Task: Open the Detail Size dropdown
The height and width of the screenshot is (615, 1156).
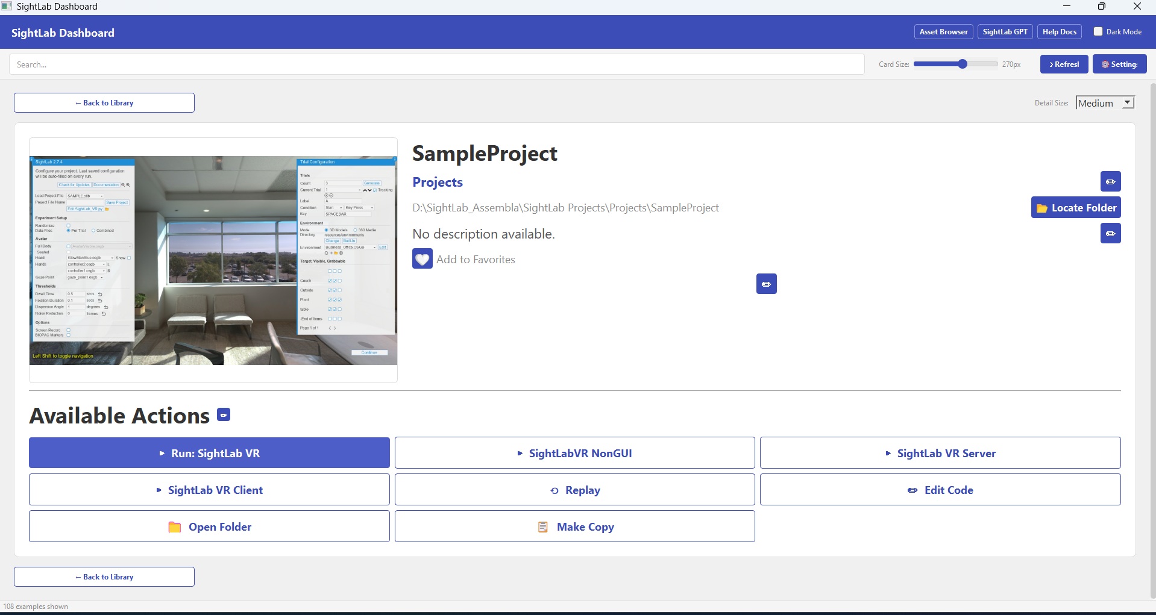Action: click(1105, 103)
